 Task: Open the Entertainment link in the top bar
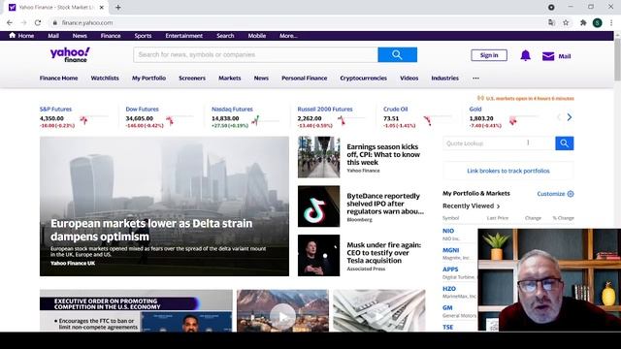click(x=183, y=36)
